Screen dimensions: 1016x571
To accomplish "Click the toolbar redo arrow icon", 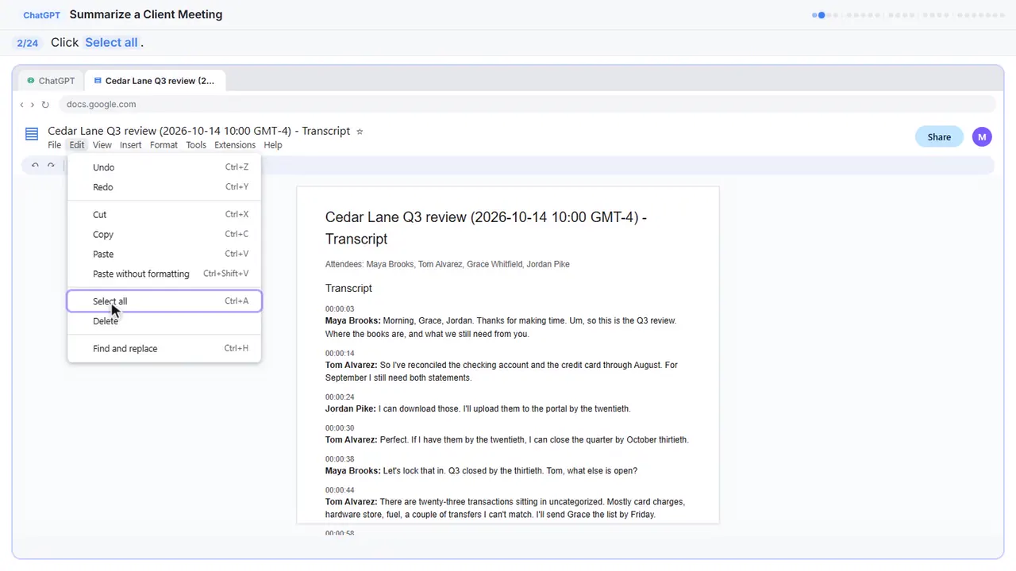I will [x=51, y=165].
